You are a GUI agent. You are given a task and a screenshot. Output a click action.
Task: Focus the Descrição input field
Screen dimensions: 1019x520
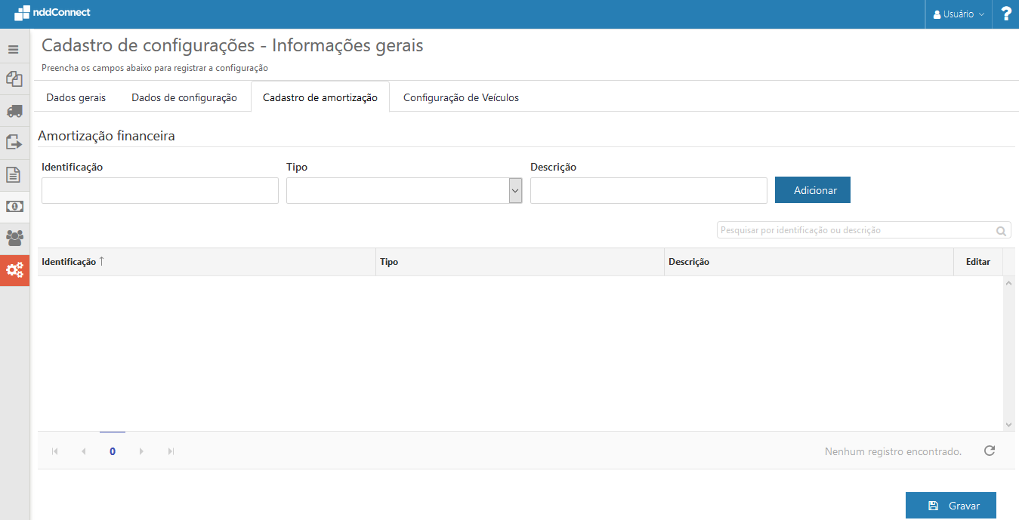pyautogui.click(x=648, y=191)
